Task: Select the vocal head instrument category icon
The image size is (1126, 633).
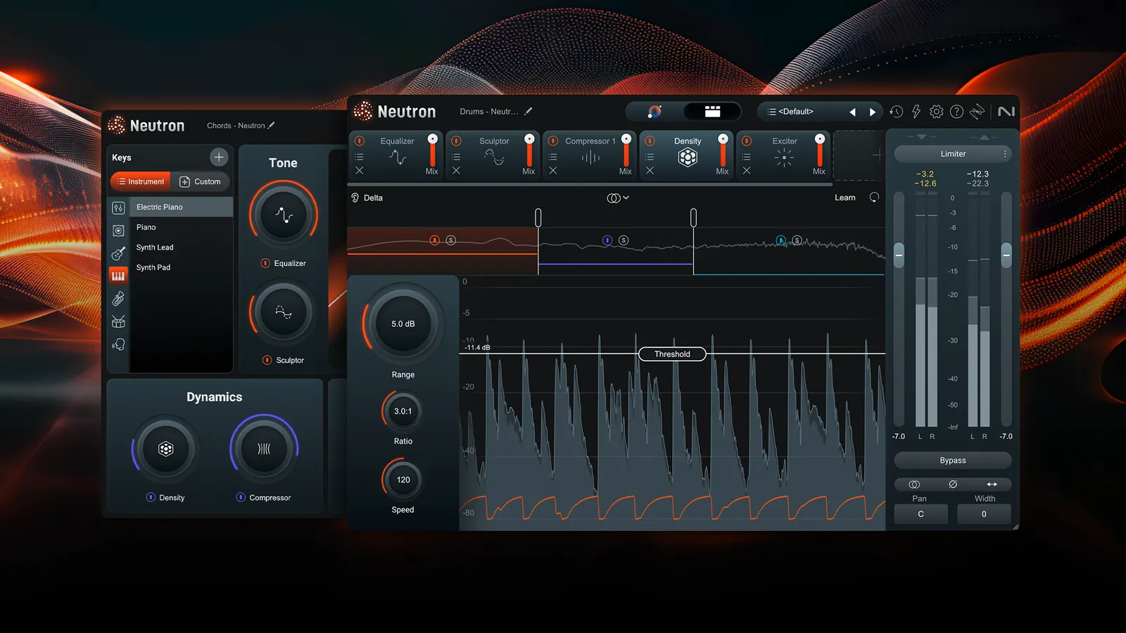Action: tap(118, 344)
